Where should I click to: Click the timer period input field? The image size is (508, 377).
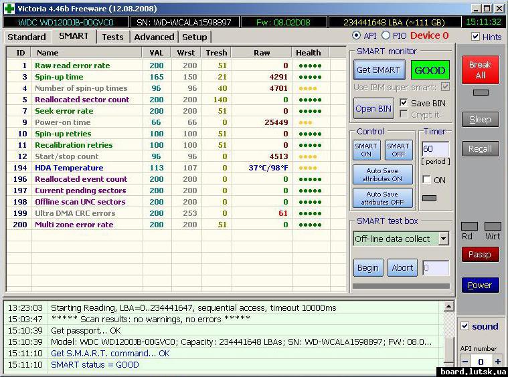(x=435, y=149)
